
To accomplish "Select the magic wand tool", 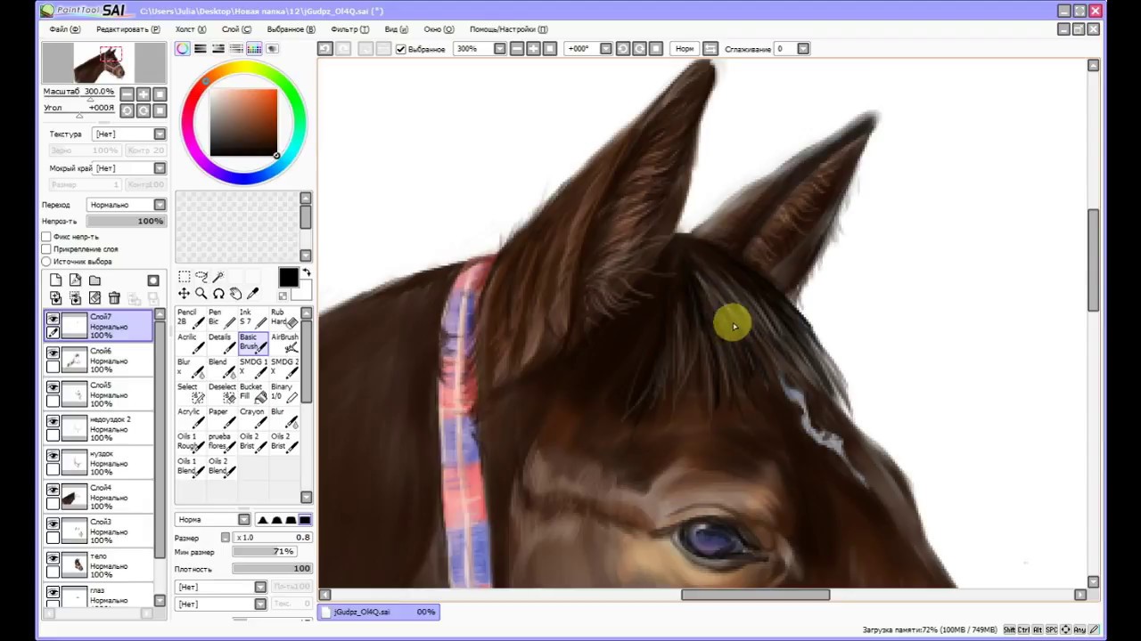I will click(218, 277).
